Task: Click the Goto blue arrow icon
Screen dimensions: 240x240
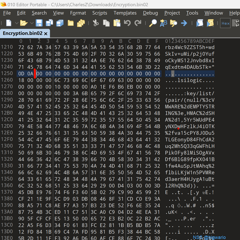Action: point(184,23)
